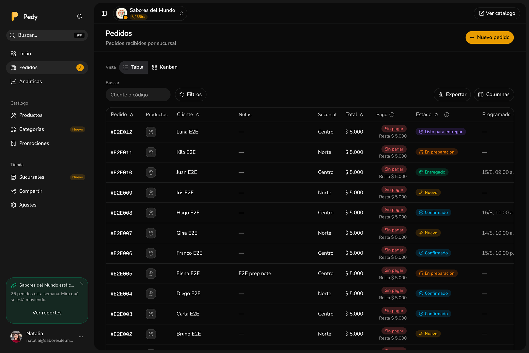
Task: Open Compartir in the sidebar
Action: tap(47, 191)
